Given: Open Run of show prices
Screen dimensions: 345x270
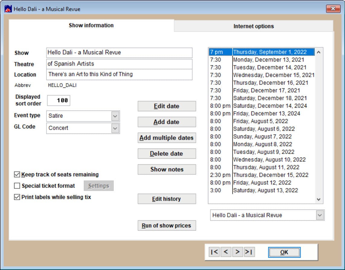Looking at the screenshot, I should coord(167,225).
